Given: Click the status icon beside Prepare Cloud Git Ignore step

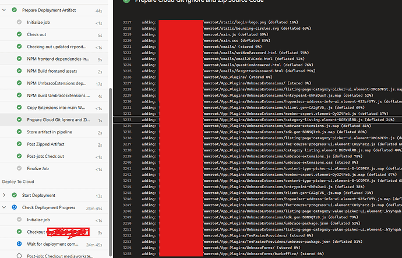Looking at the screenshot, I should (x=19, y=119).
